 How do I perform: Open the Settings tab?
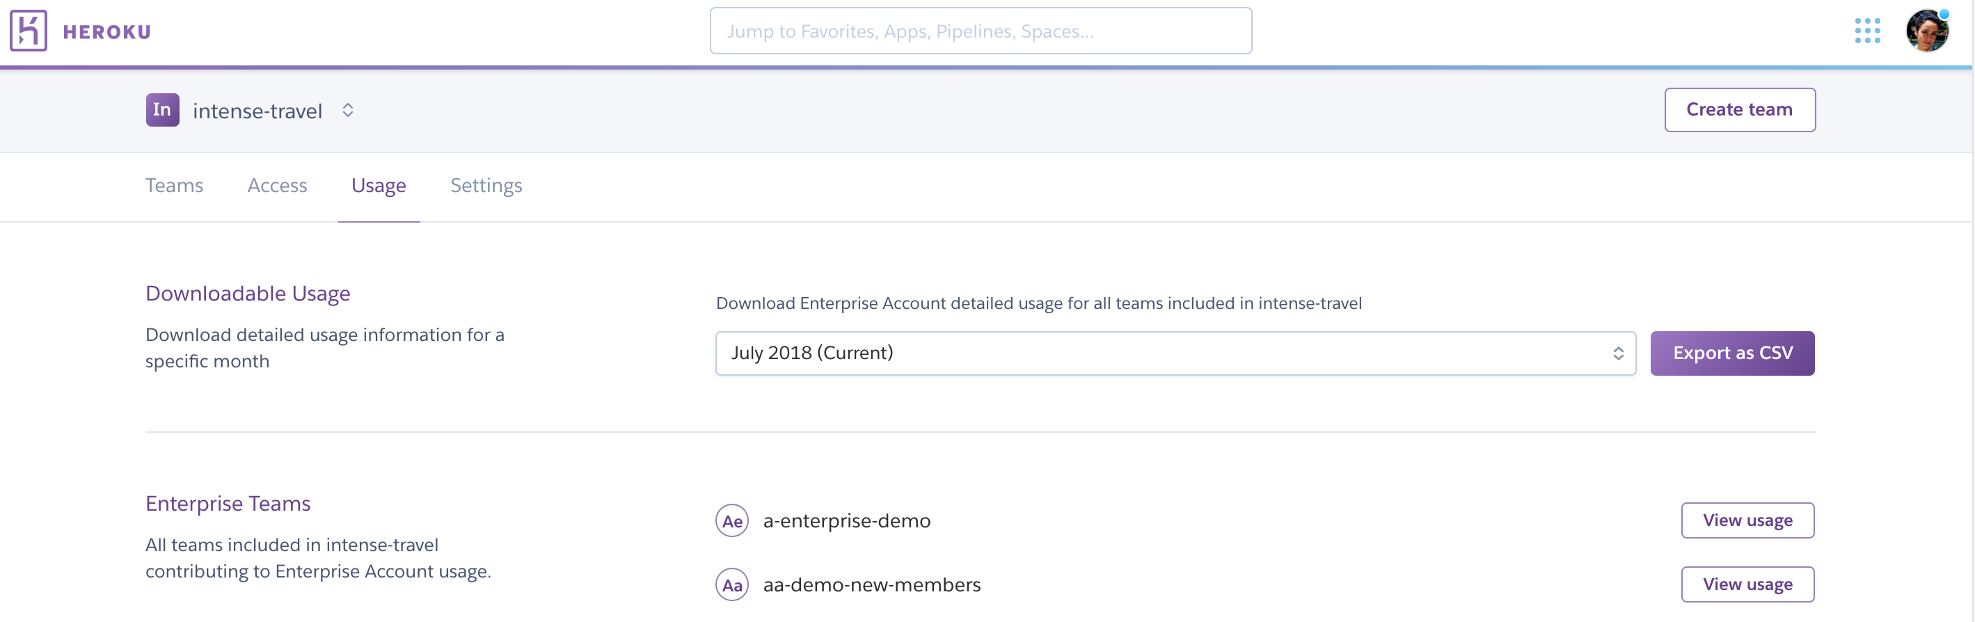pyautogui.click(x=486, y=186)
